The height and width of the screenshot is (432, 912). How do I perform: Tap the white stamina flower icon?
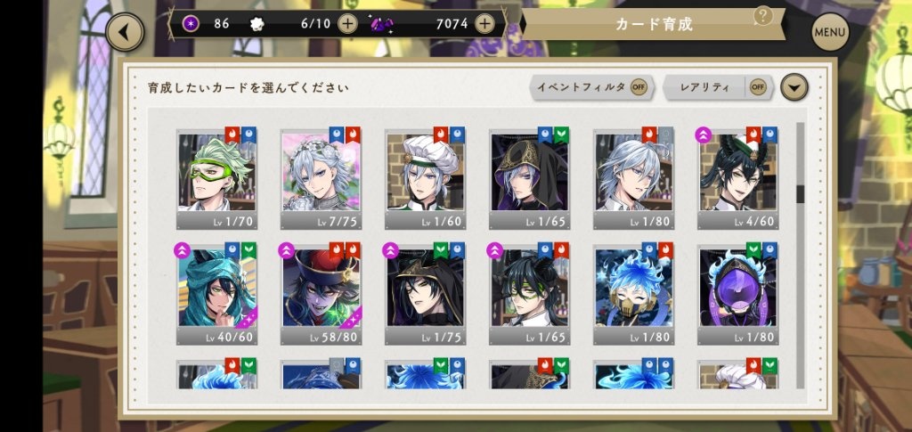pyautogui.click(x=256, y=24)
